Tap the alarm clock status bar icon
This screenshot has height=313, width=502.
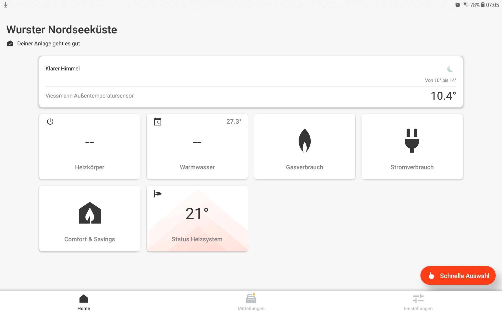458,5
